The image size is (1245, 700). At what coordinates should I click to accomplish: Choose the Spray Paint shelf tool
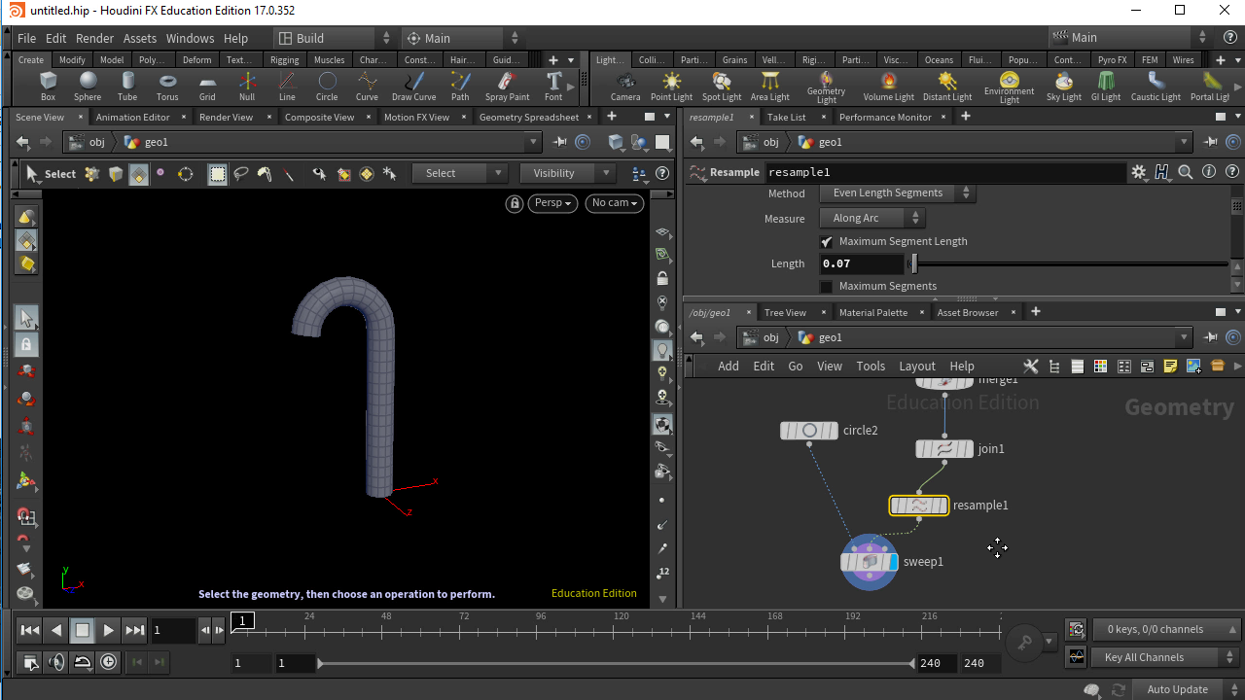507,84
